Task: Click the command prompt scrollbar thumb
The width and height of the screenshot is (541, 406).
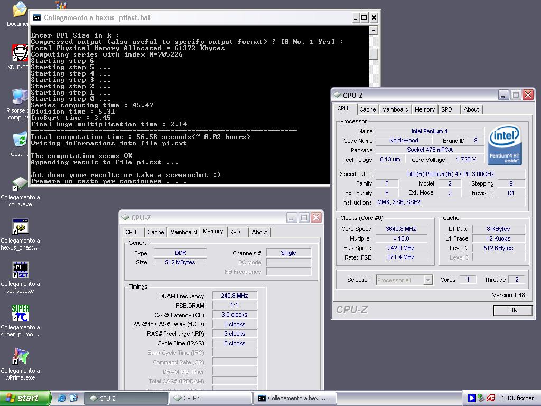Action: point(374,54)
